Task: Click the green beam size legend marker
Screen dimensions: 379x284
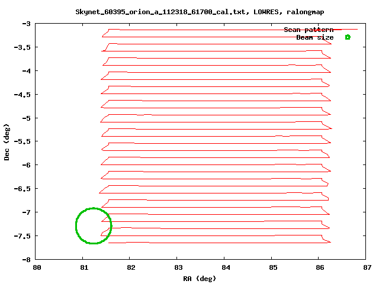Action: coord(348,37)
